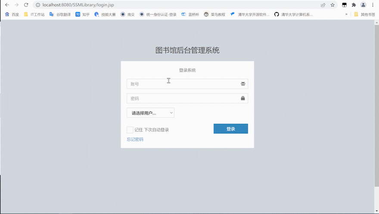
Task: Open the IT工作站 bookmark folder
Action: click(x=34, y=15)
